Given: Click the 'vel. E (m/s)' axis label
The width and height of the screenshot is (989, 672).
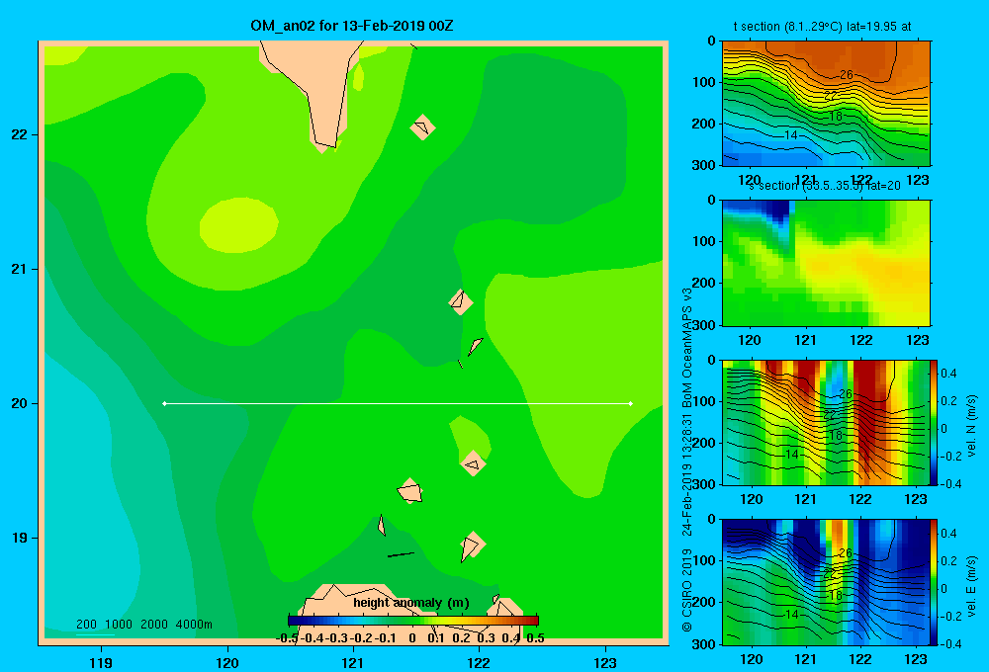Looking at the screenshot, I should [971, 586].
